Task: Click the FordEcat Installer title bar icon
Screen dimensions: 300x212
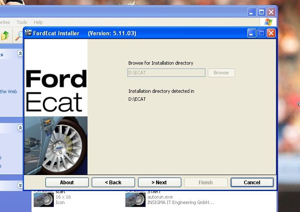Action: 28,33
